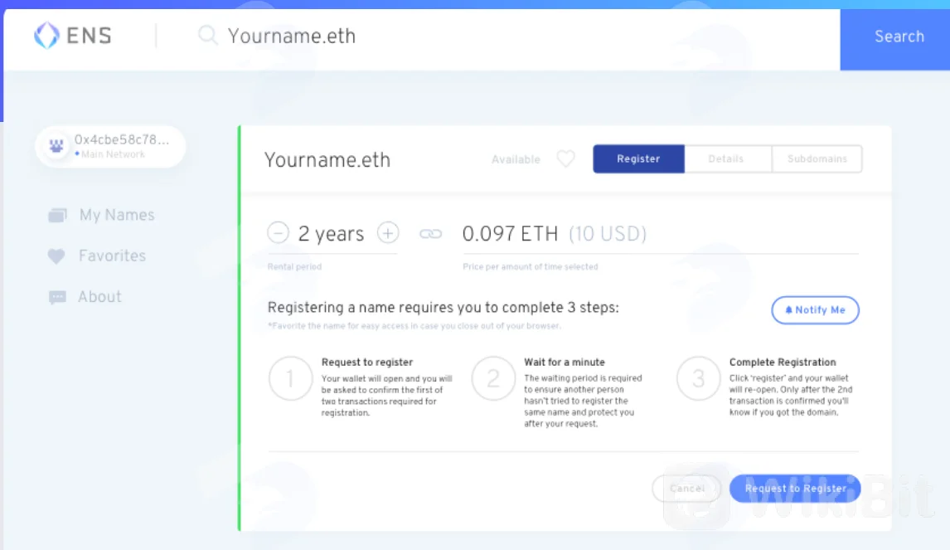Decrease rental period with minus button

(278, 233)
